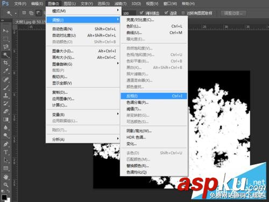
Task: Click 图像大小(I) Image Size
Action: 83,51
